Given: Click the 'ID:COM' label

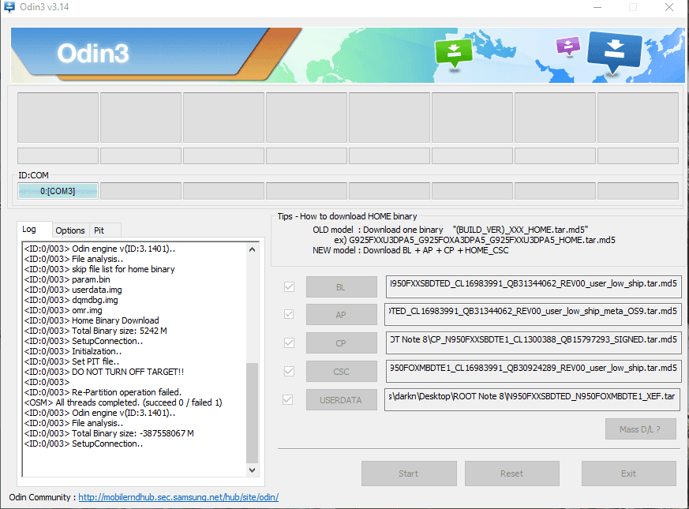Looking at the screenshot, I should click(x=33, y=175).
